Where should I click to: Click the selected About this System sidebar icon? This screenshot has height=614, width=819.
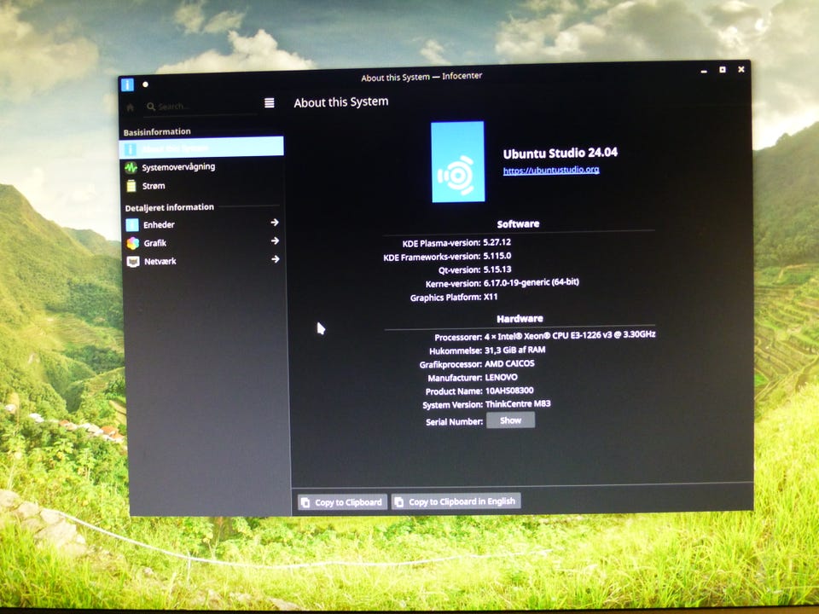coord(130,149)
